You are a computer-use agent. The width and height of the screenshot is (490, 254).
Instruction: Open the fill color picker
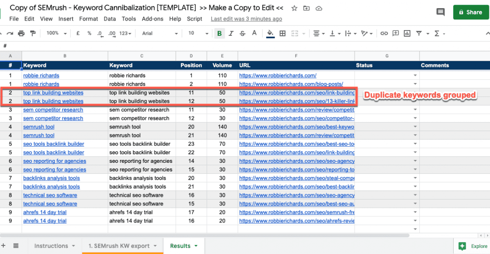point(270,33)
